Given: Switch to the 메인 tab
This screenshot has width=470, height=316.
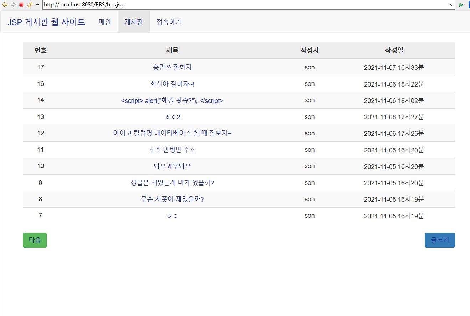Looking at the screenshot, I should pyautogui.click(x=104, y=22).
